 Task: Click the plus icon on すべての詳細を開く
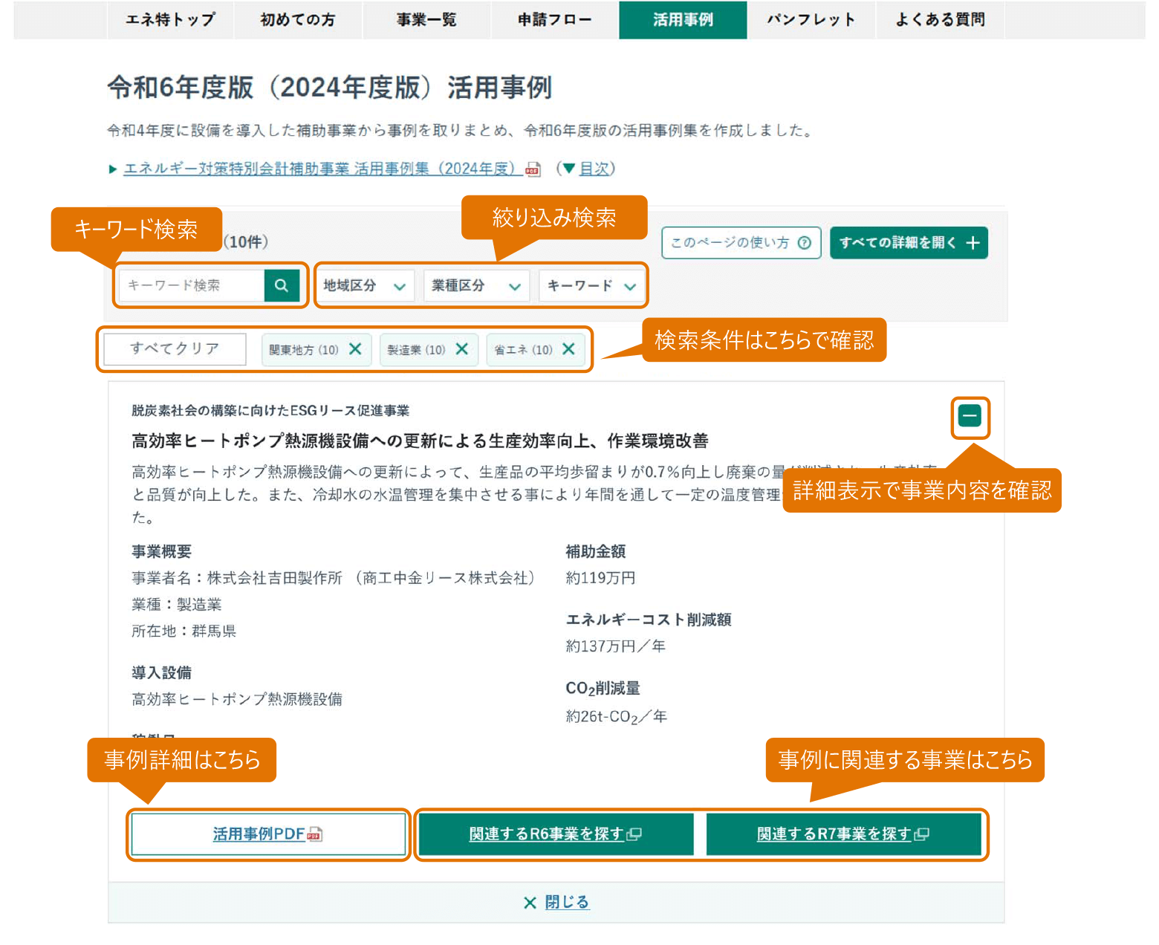point(973,243)
